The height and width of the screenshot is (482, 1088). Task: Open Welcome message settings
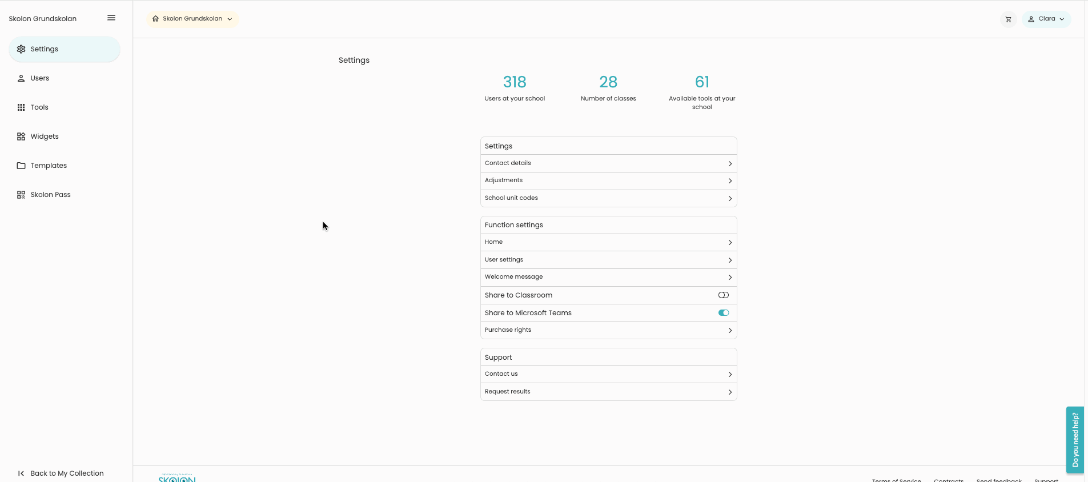[x=608, y=276]
